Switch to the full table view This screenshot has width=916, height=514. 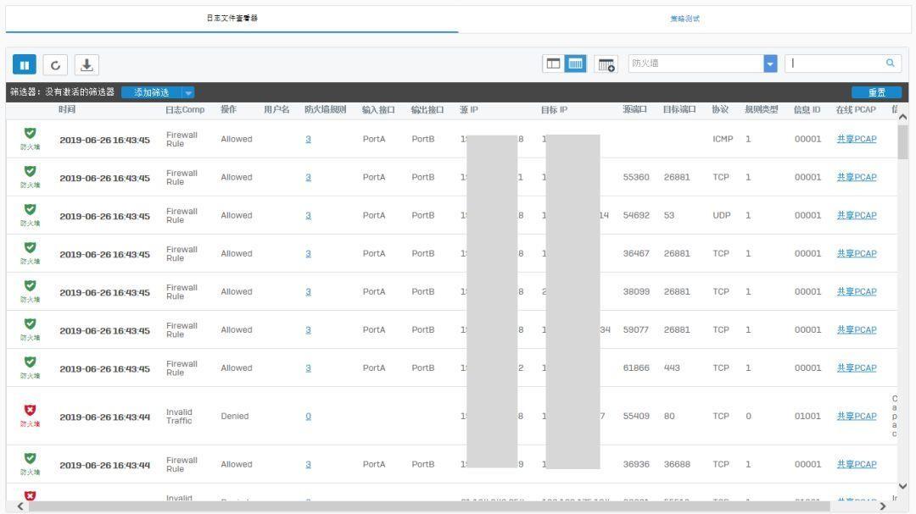[575, 64]
